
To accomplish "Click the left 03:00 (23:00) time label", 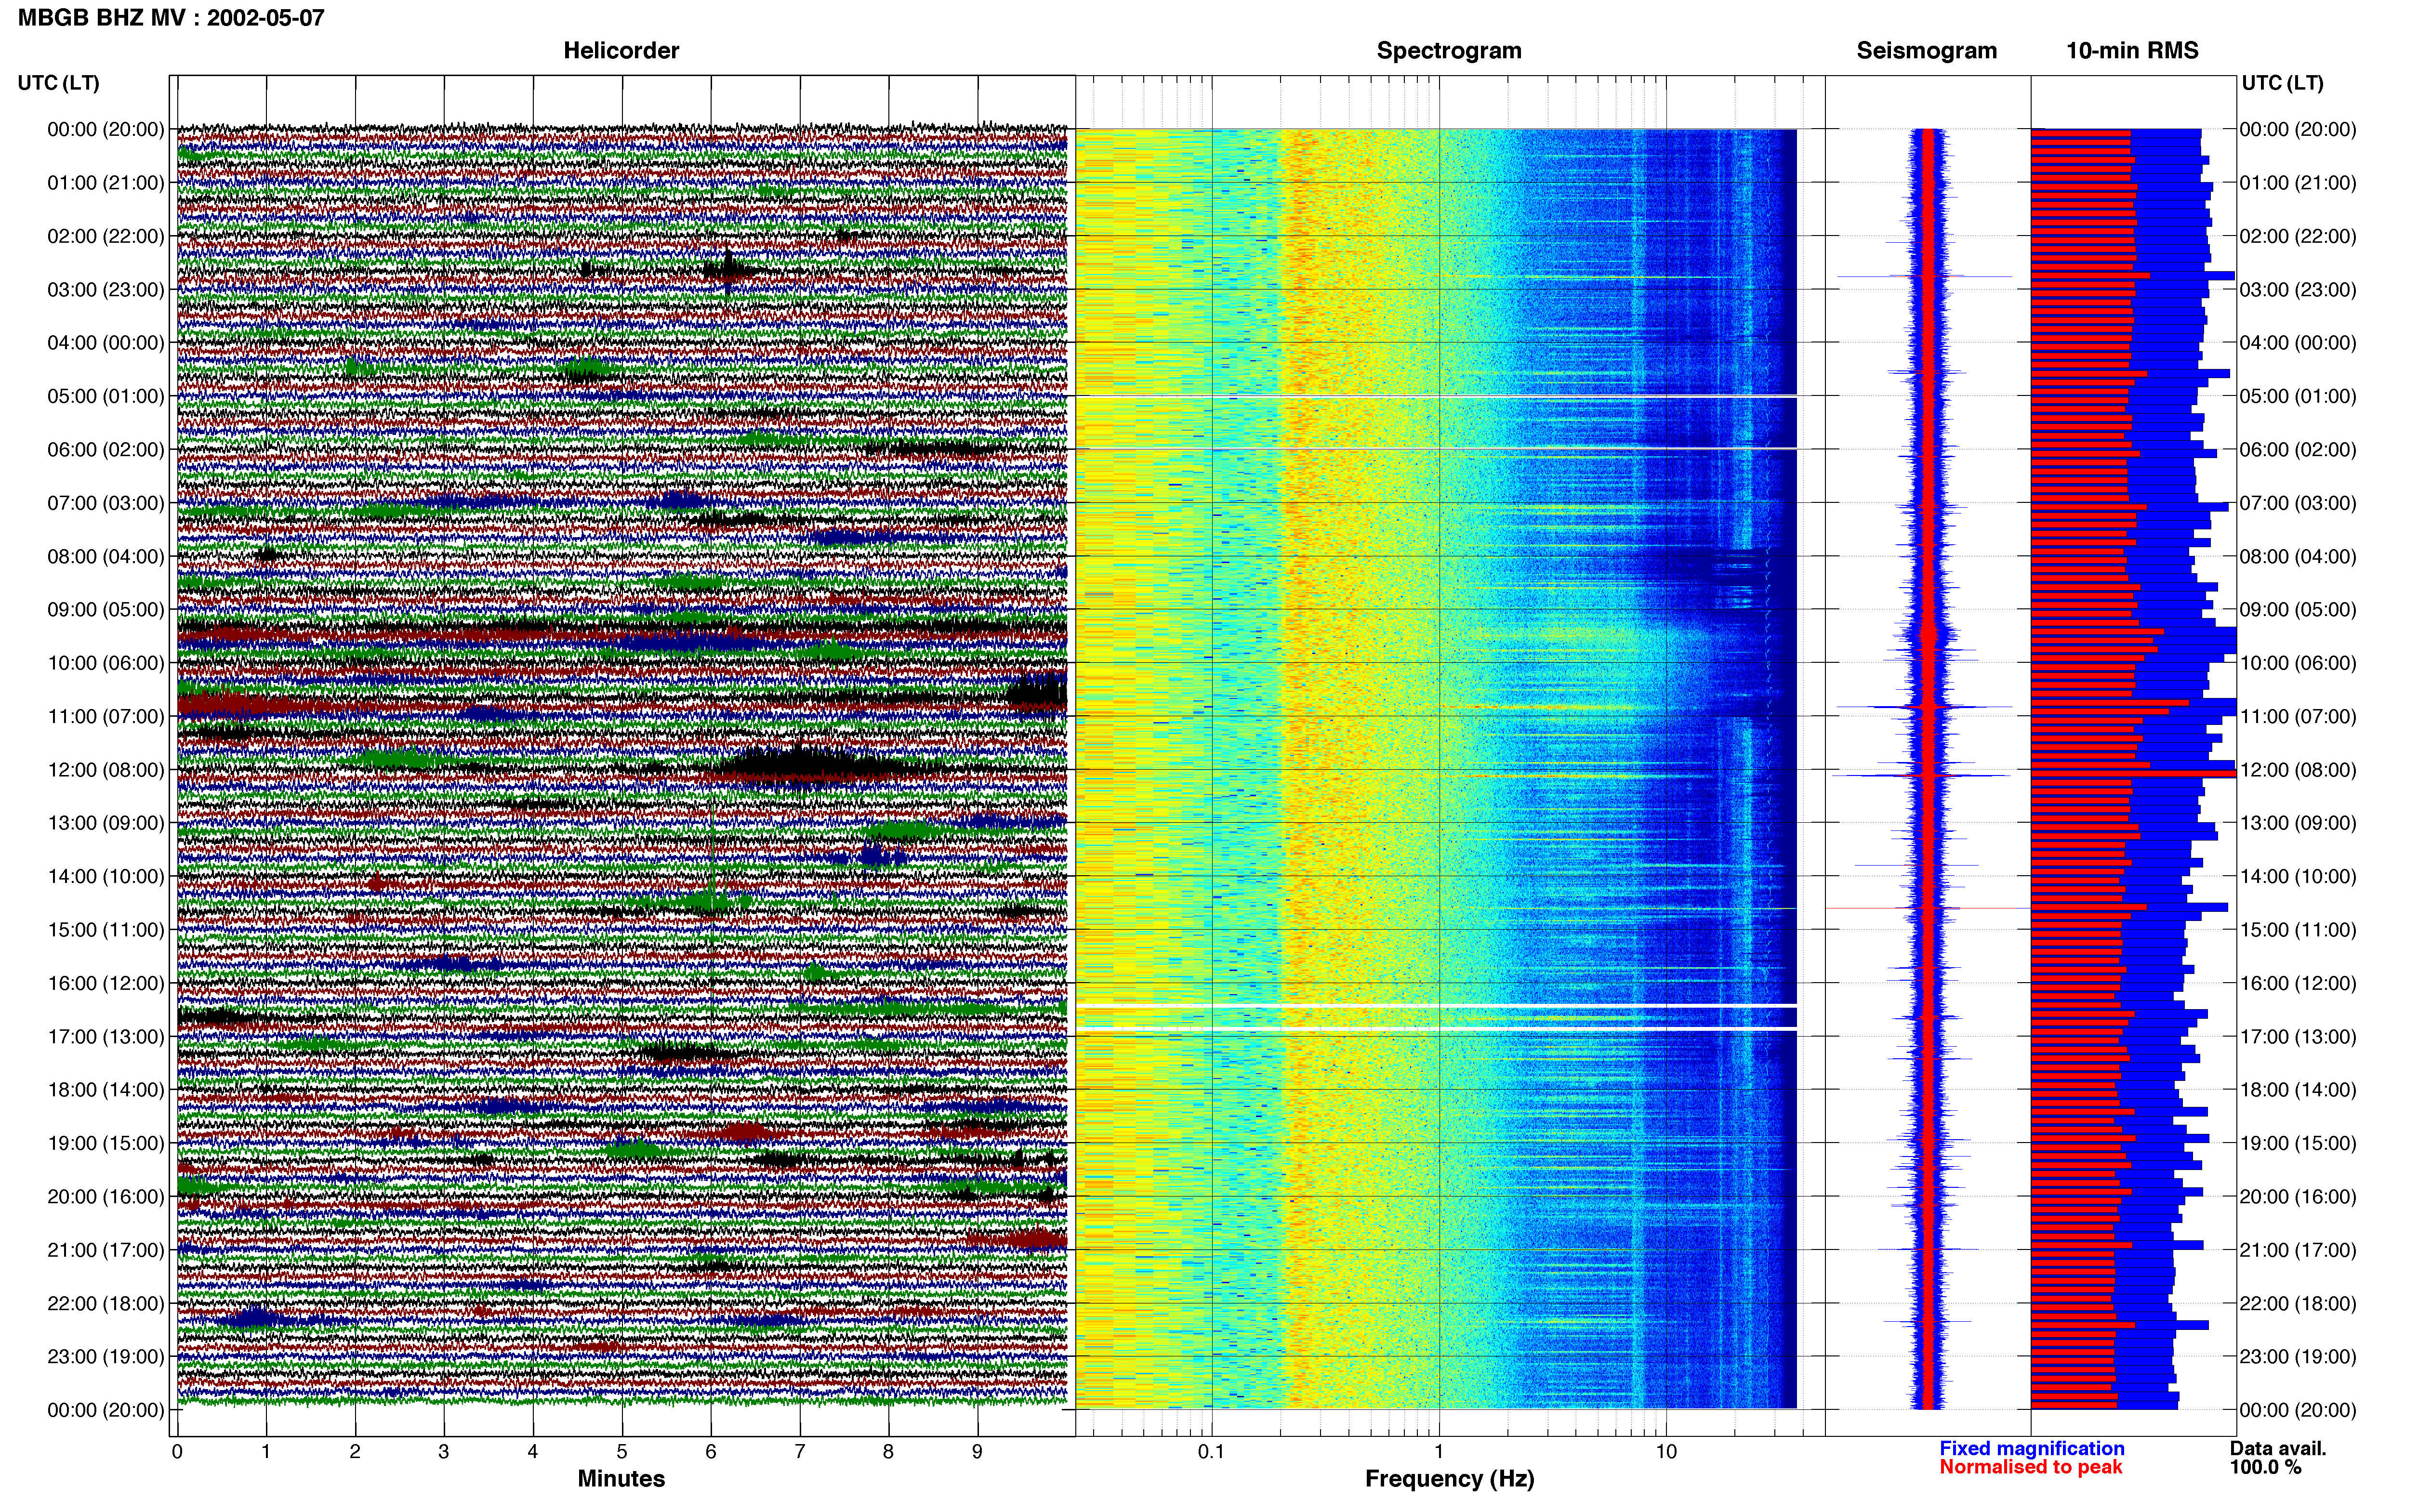I will [x=106, y=290].
